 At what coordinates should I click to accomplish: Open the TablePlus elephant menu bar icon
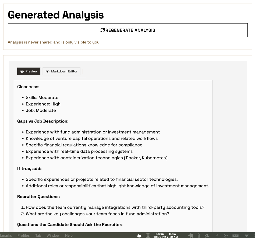tap(190, 236)
